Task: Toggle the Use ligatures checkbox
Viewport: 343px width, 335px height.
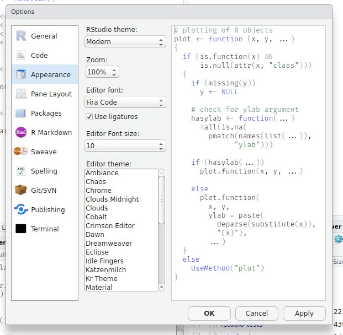Action: pyautogui.click(x=89, y=117)
